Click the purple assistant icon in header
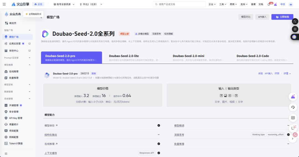The width and height of the screenshot is (299, 157). click(275, 4)
